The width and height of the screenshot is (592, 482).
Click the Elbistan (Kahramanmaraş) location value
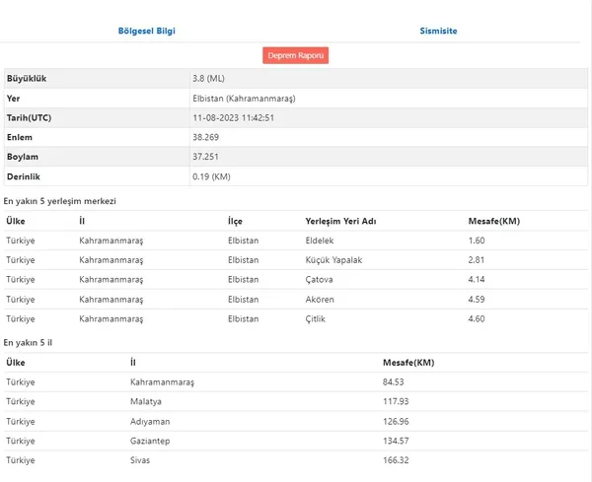[244, 99]
